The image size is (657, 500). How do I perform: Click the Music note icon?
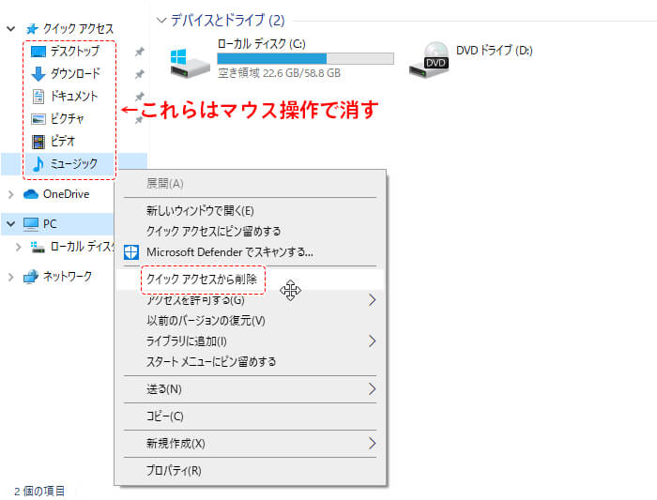tap(38, 164)
